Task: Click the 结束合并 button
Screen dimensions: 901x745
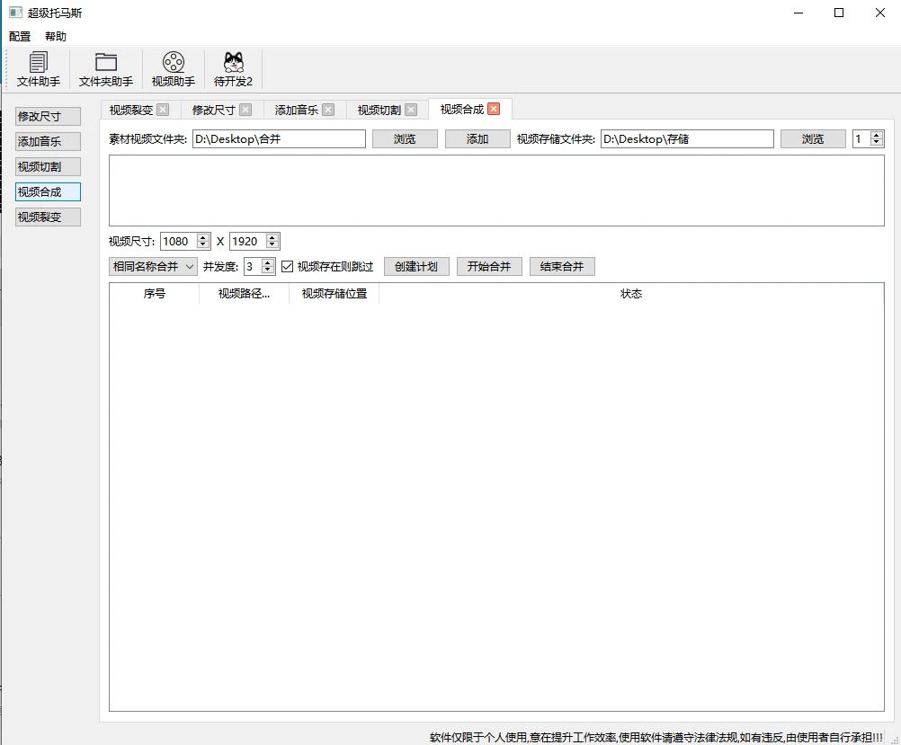Action: point(562,267)
